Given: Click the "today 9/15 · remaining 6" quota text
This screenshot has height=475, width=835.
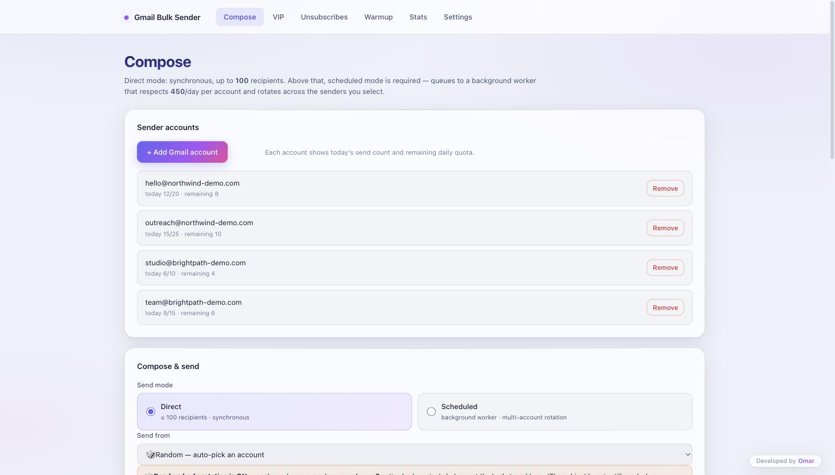Looking at the screenshot, I should click(180, 313).
